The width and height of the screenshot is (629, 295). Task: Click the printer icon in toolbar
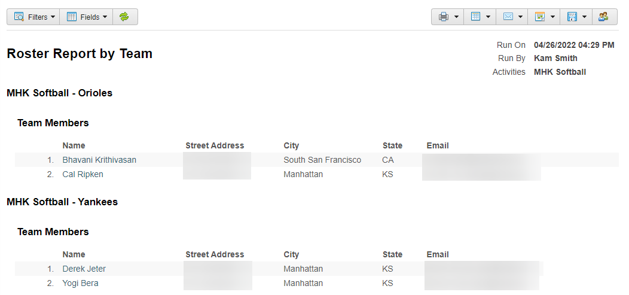coord(443,17)
